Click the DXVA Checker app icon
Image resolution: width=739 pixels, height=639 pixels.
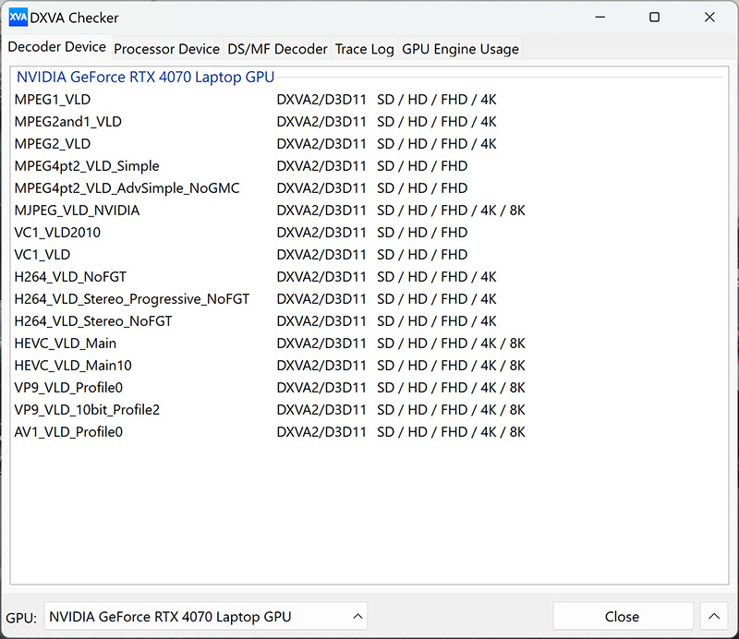pos(18,18)
